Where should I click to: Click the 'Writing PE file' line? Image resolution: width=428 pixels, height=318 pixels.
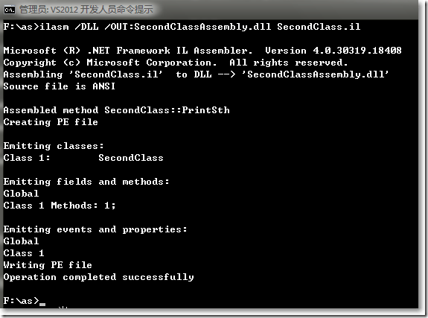(48, 265)
